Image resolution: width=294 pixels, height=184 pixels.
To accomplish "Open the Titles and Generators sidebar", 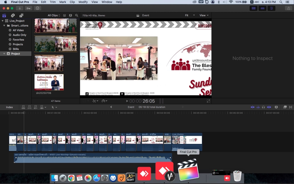I will (x=21, y=15).
